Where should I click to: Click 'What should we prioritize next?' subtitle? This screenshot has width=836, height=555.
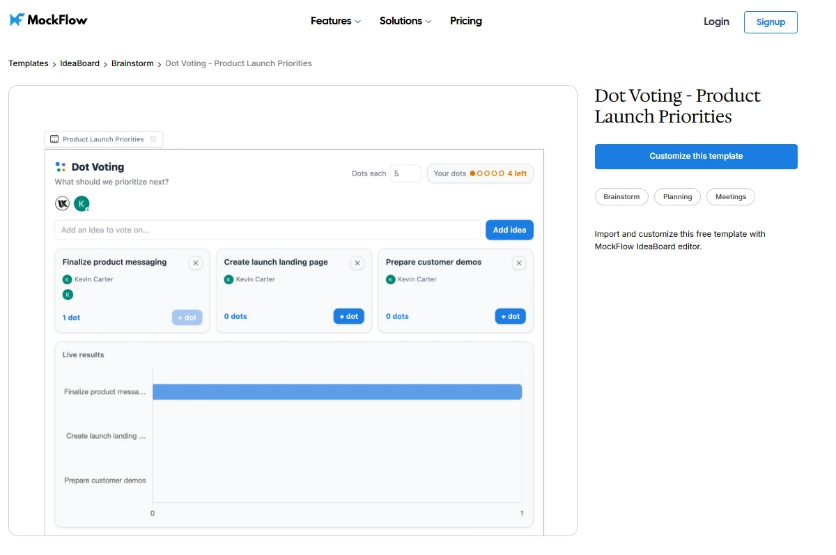(111, 182)
